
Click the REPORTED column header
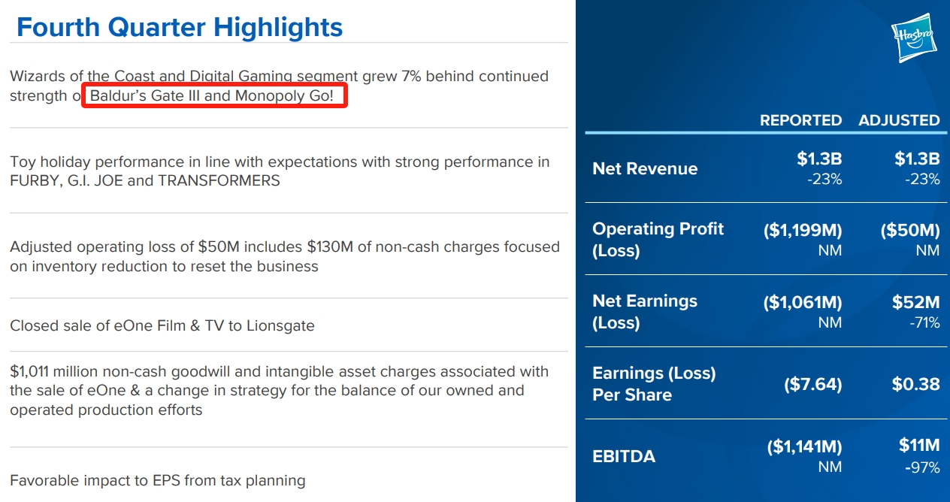[x=801, y=120]
